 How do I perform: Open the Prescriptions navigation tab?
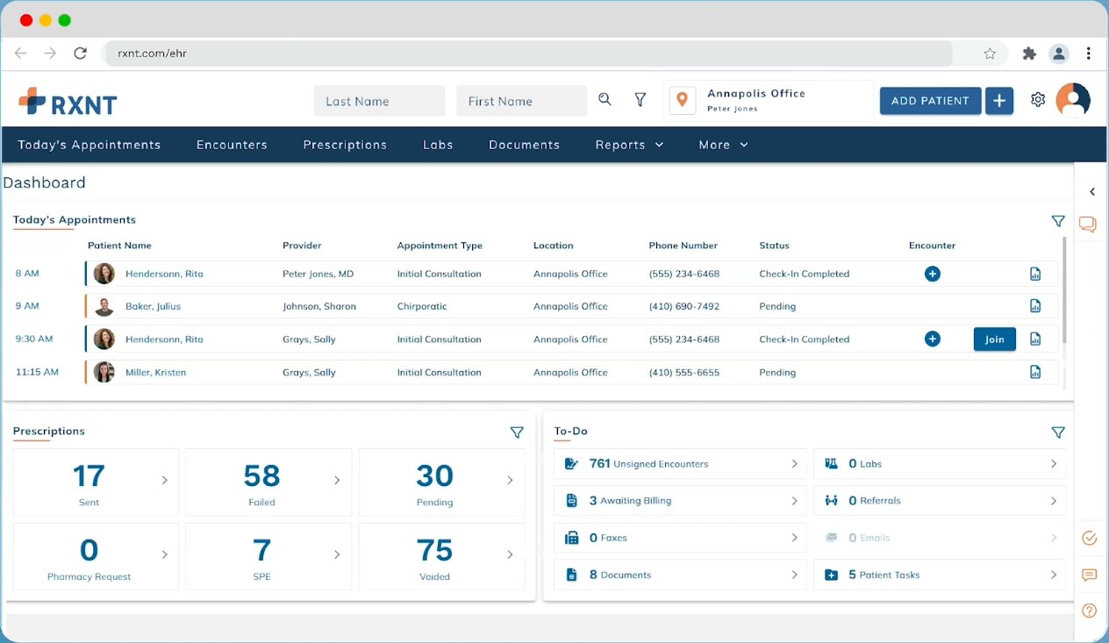click(345, 145)
